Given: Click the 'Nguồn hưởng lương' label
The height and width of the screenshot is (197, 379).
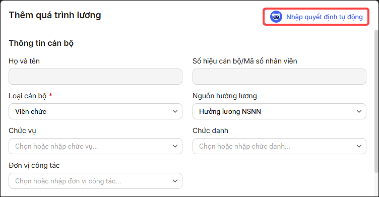Looking at the screenshot, I should click(x=225, y=96).
